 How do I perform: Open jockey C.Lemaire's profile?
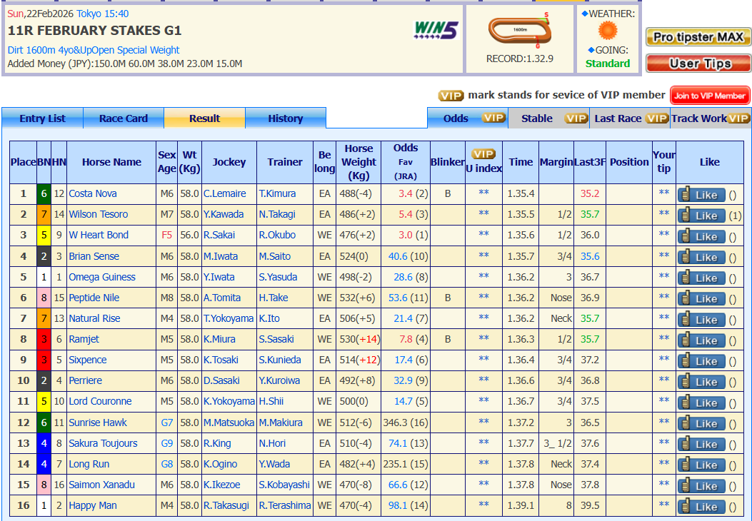(x=224, y=193)
